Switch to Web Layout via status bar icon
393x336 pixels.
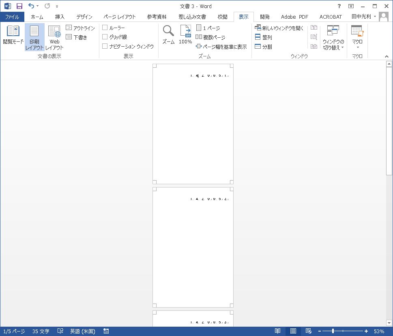pyautogui.click(x=309, y=331)
